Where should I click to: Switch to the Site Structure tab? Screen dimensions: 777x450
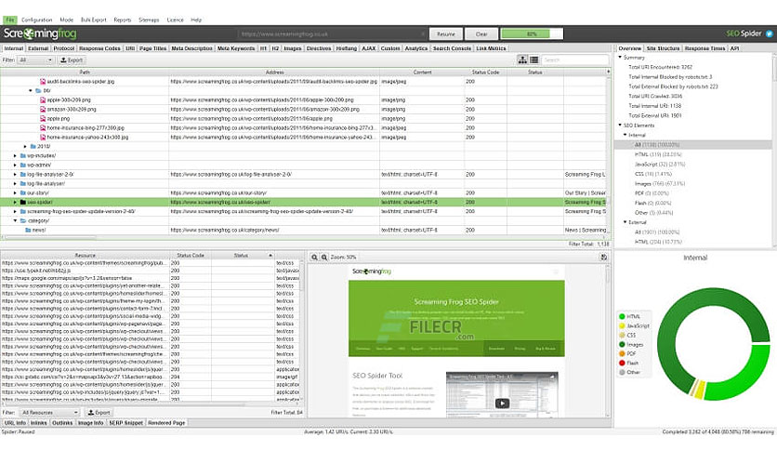pyautogui.click(x=663, y=48)
